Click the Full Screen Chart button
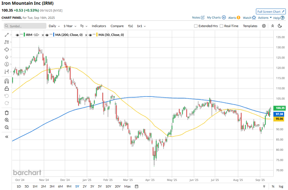Image resolution: width=288 pixels, height=190 pixels. (271, 12)
